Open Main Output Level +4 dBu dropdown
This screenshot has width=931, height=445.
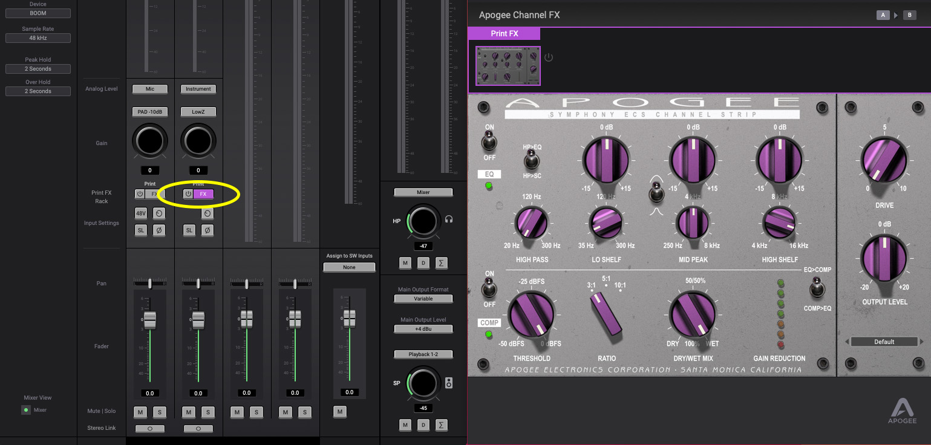[423, 329]
